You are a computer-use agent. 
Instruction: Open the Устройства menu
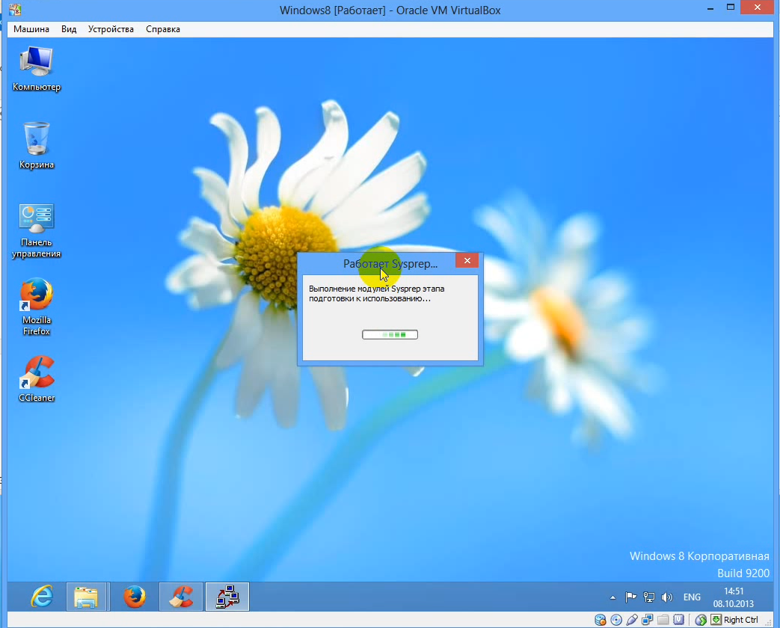point(111,29)
